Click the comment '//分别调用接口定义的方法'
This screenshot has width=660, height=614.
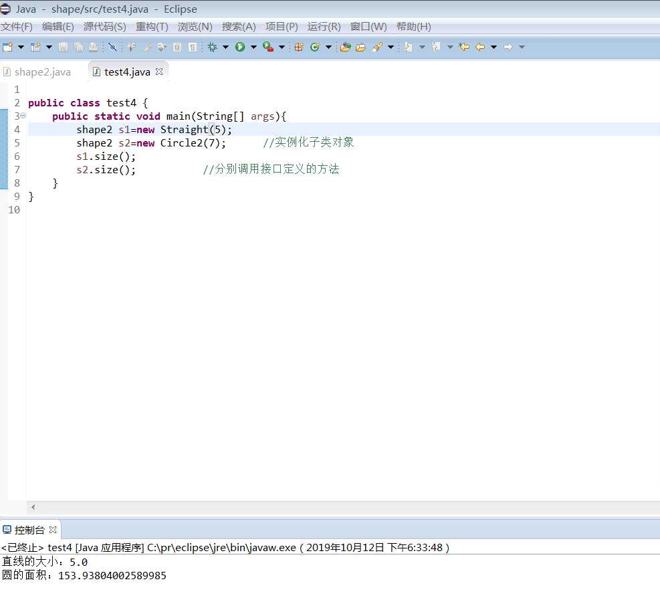[271, 169]
